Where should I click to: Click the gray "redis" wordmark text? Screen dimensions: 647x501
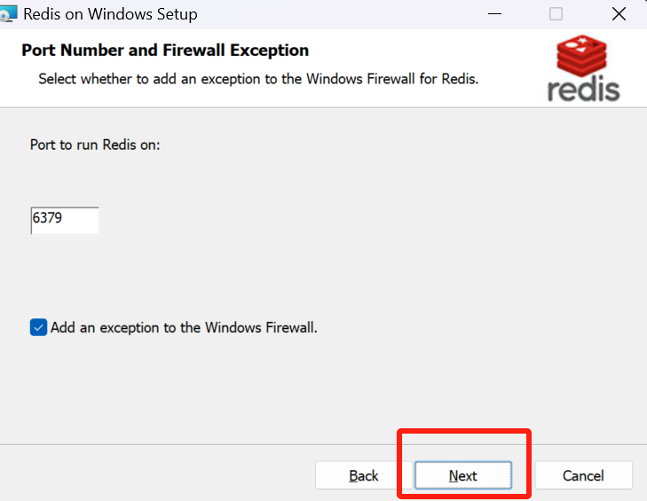click(583, 89)
